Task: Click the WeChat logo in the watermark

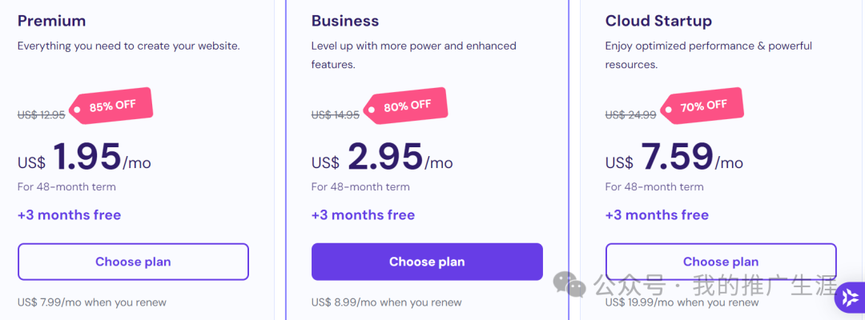Action: pos(570,284)
